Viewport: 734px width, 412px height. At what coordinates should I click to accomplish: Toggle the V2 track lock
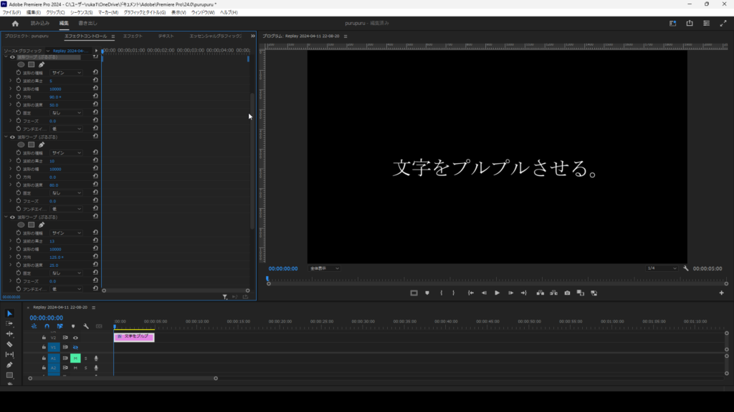pos(44,337)
